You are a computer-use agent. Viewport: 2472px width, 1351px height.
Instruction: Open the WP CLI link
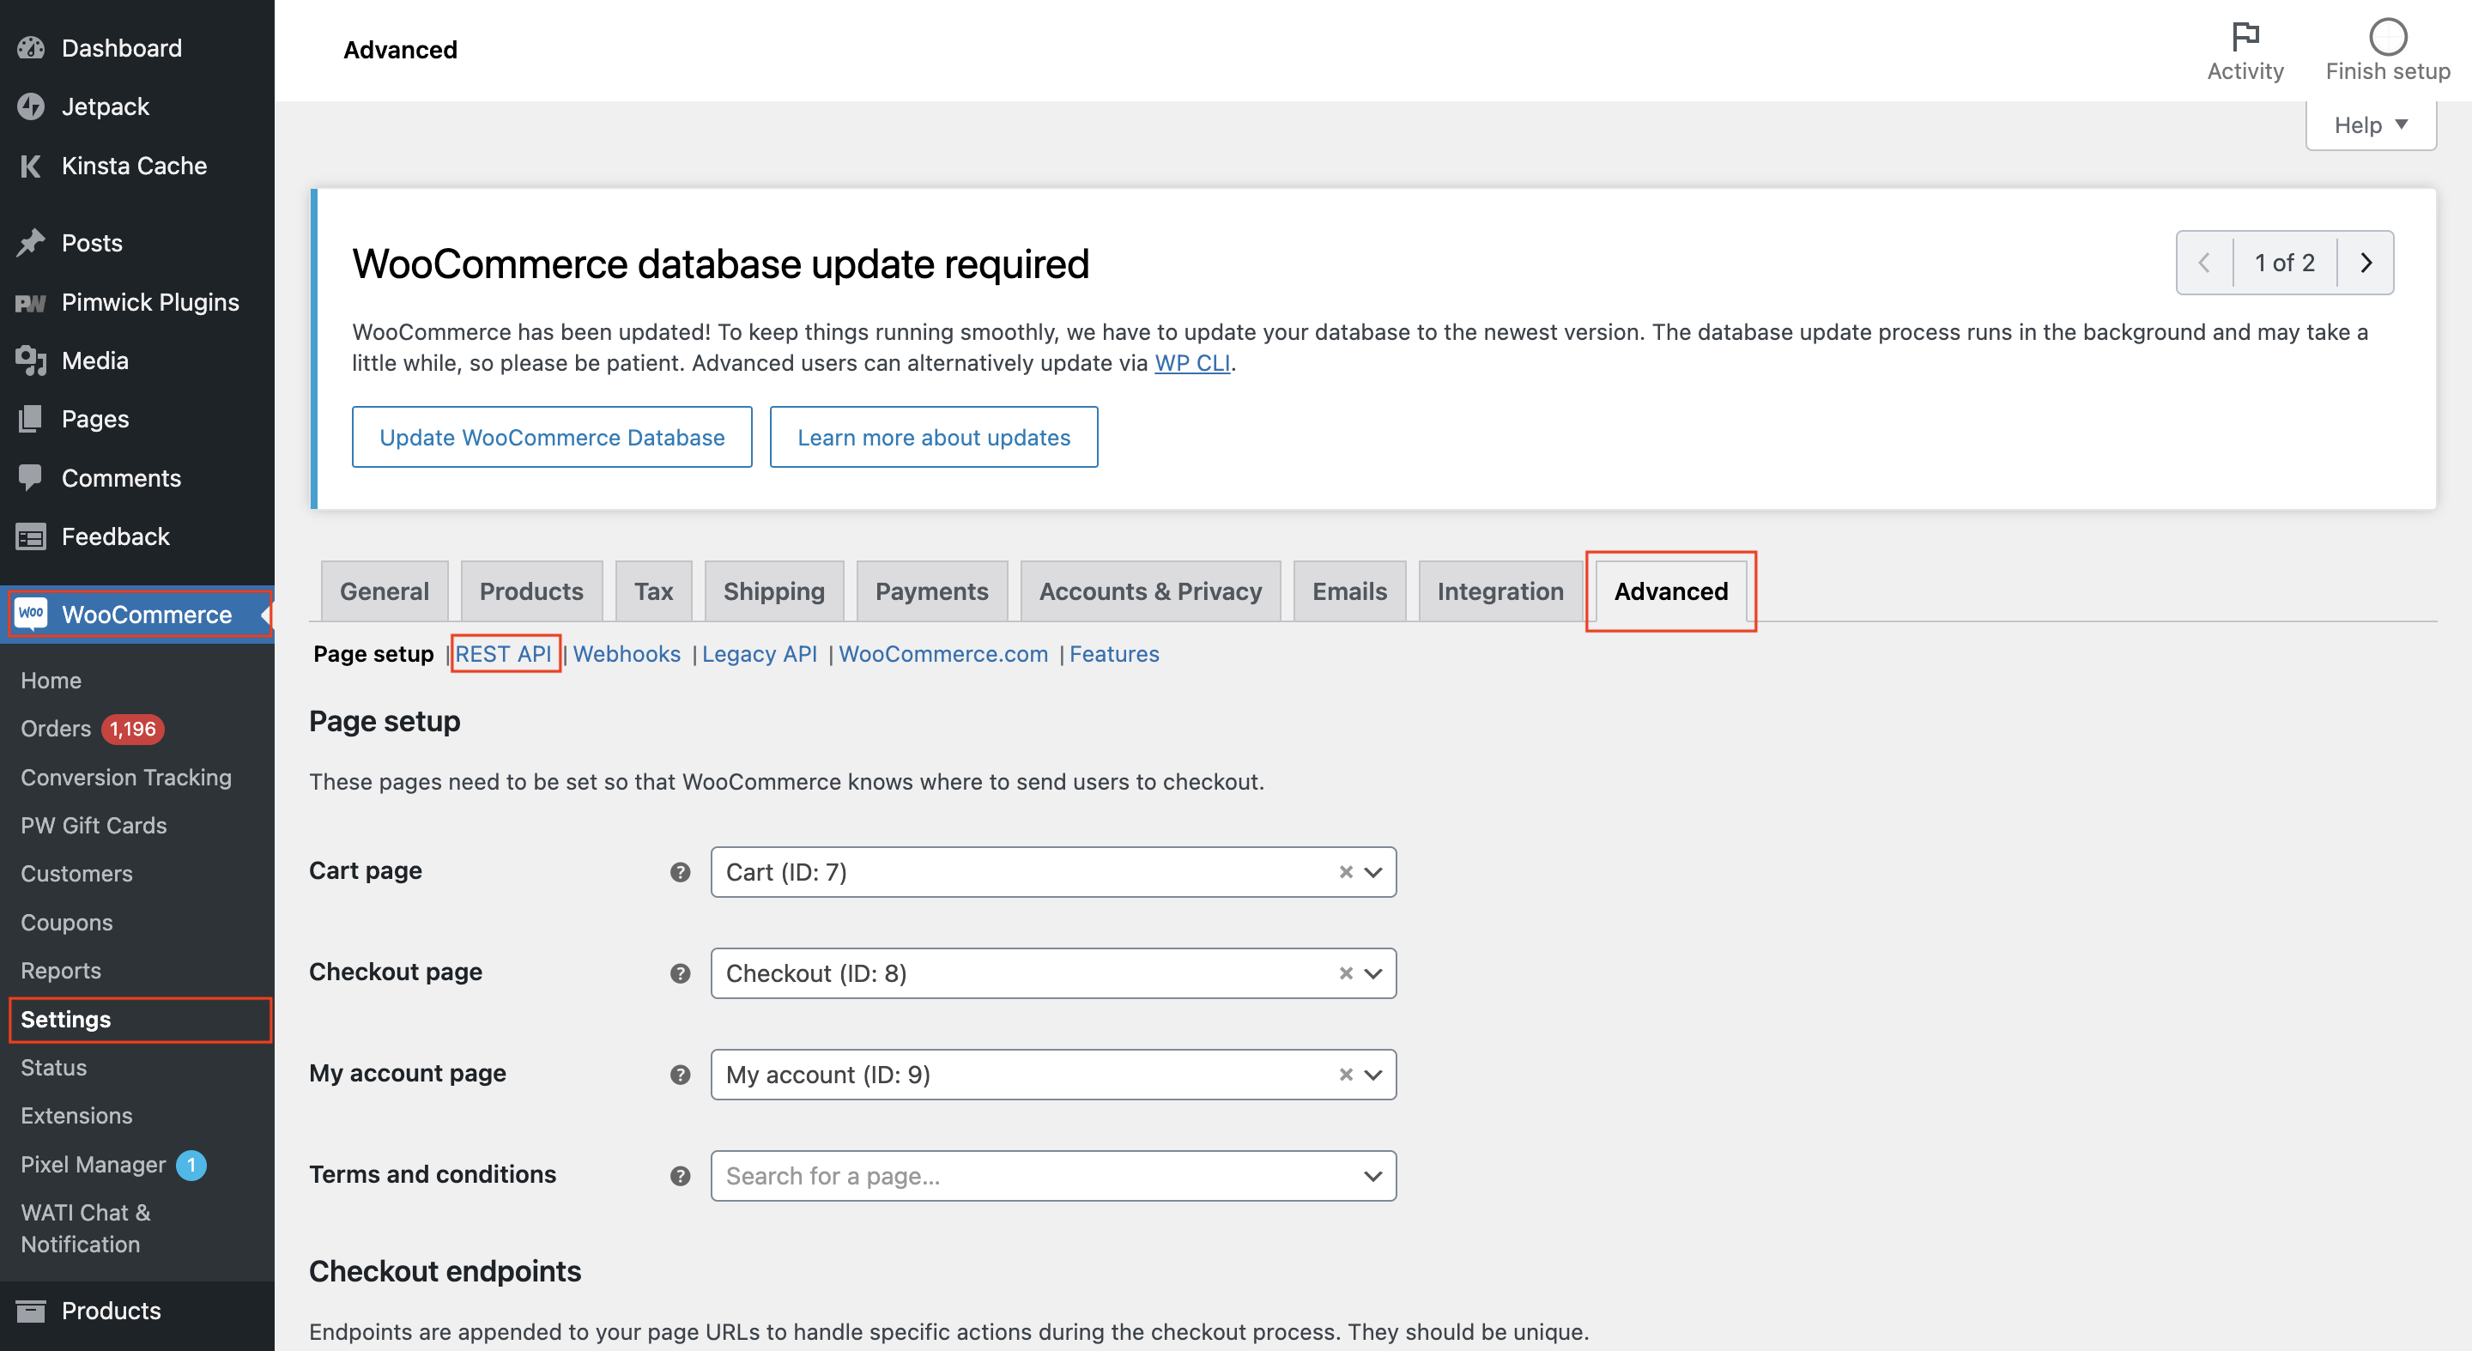(x=1192, y=364)
